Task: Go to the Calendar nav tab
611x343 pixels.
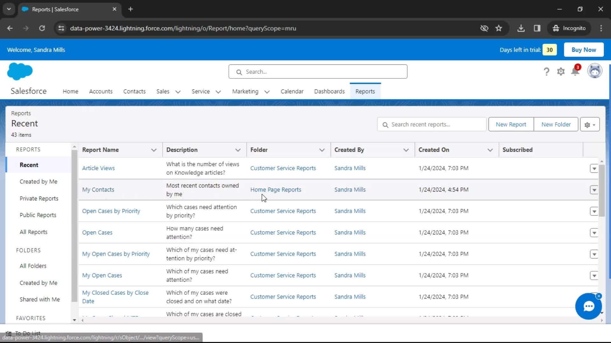Action: (x=292, y=91)
